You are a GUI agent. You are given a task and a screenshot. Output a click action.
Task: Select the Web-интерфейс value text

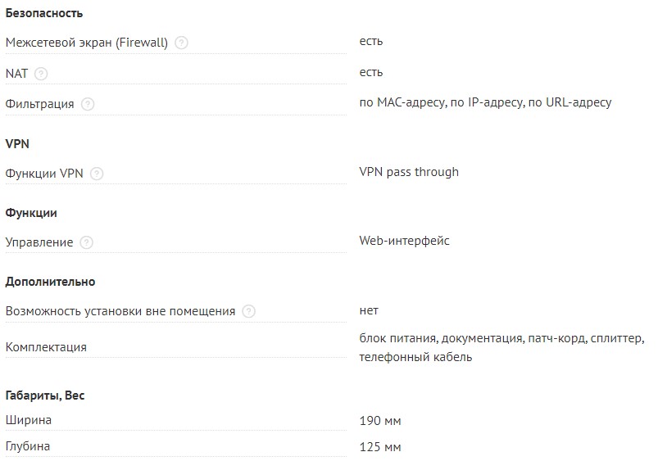[x=404, y=241]
